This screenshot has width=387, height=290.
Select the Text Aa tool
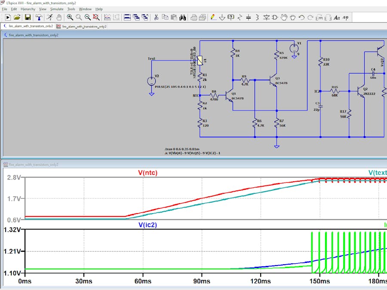point(337,17)
